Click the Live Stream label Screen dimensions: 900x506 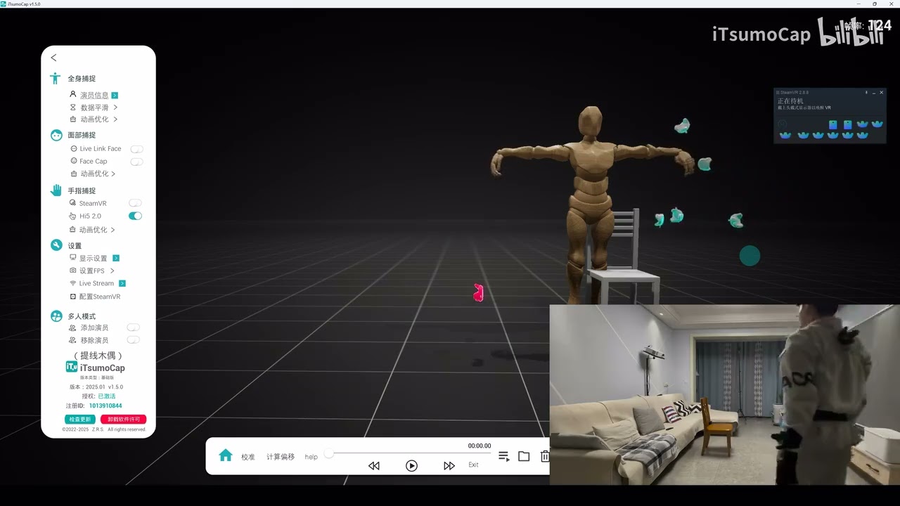tap(96, 283)
